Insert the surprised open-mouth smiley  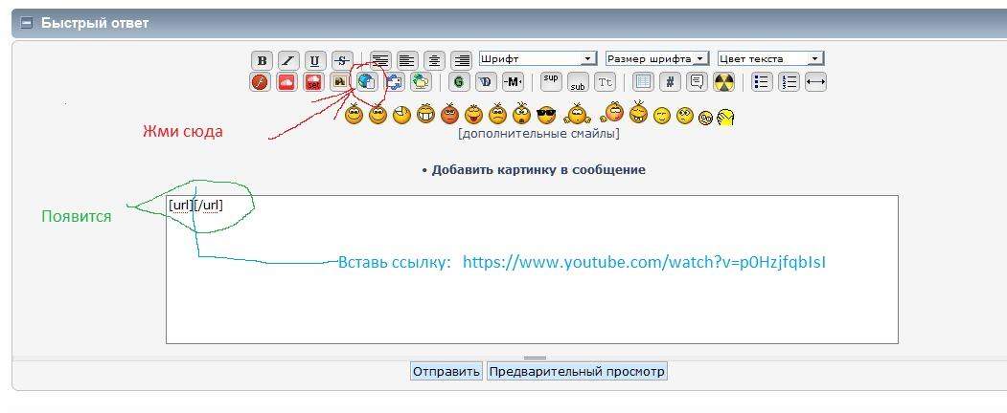click(521, 114)
